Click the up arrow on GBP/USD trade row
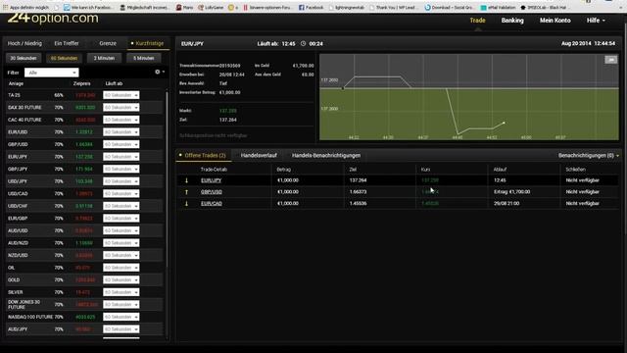 pyautogui.click(x=186, y=192)
